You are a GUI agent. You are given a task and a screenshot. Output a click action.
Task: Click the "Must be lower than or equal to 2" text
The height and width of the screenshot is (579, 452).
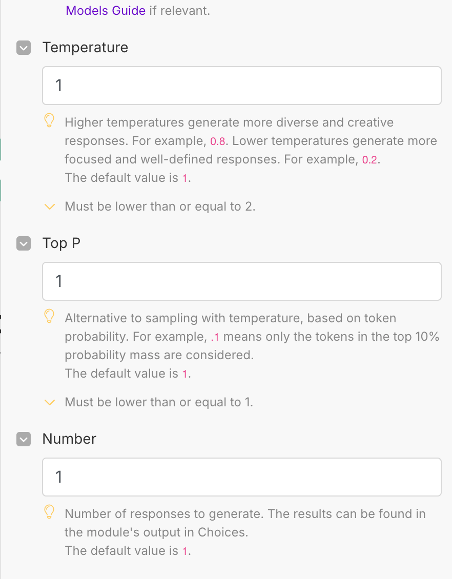tap(160, 206)
